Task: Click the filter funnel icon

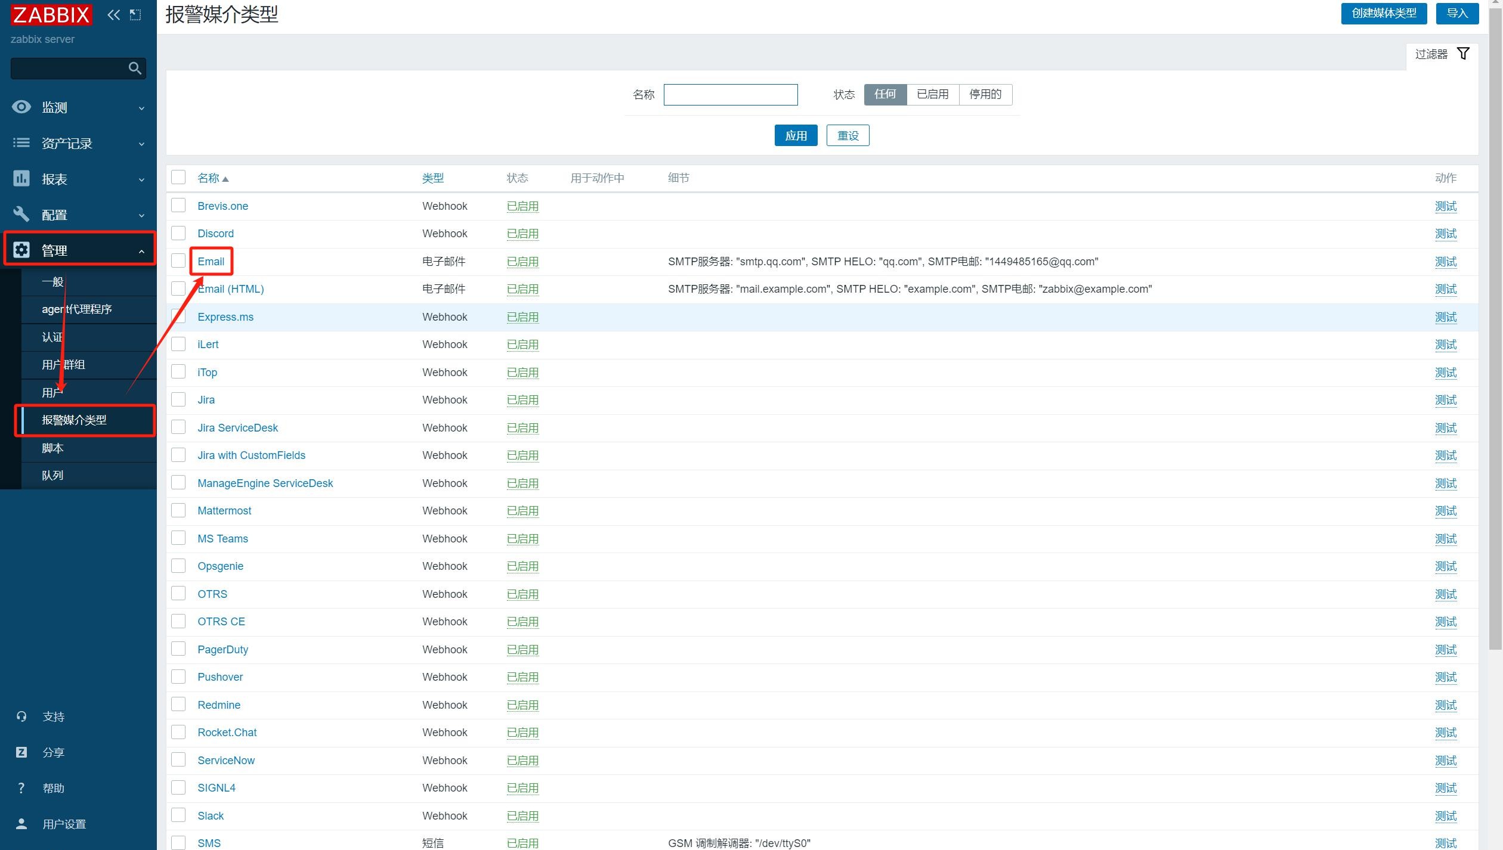Action: 1463,54
